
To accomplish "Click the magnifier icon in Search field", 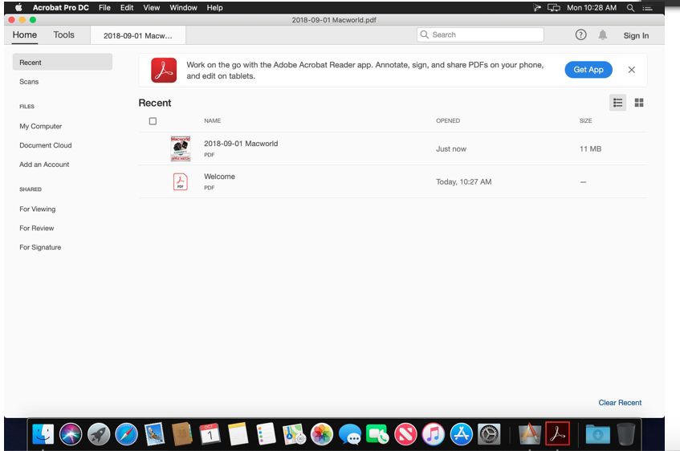I will click(425, 35).
